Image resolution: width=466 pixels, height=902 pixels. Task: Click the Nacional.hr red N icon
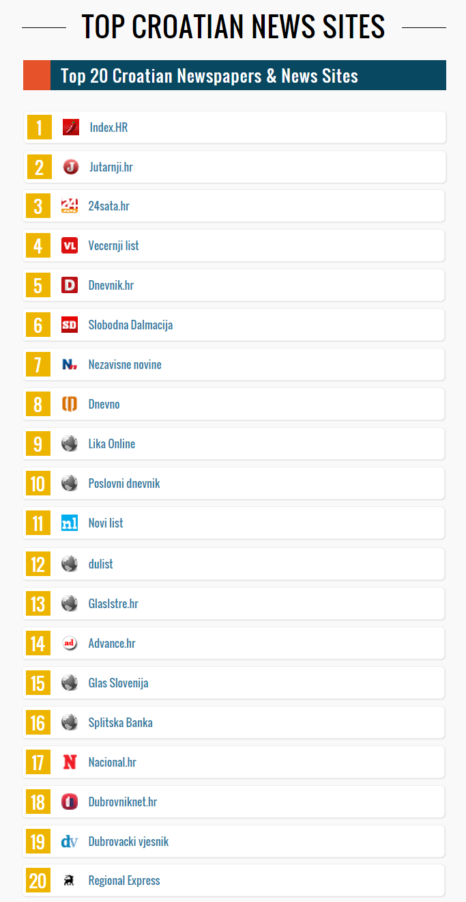click(70, 762)
